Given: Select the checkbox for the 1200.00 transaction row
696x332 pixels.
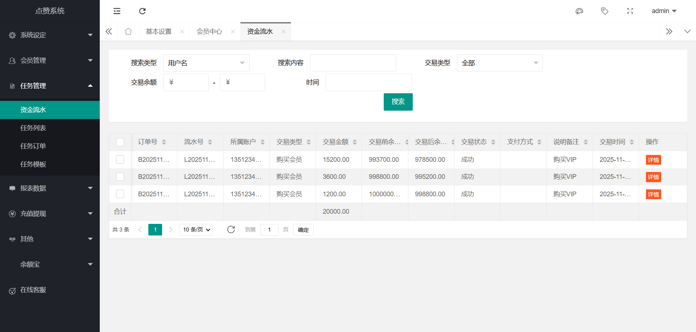Looking at the screenshot, I should (120, 194).
